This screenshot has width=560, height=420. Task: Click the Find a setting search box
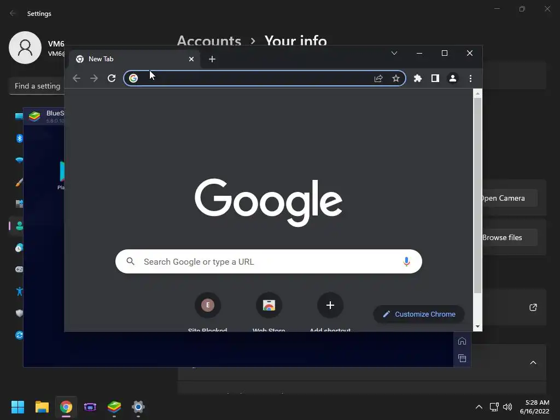37,86
